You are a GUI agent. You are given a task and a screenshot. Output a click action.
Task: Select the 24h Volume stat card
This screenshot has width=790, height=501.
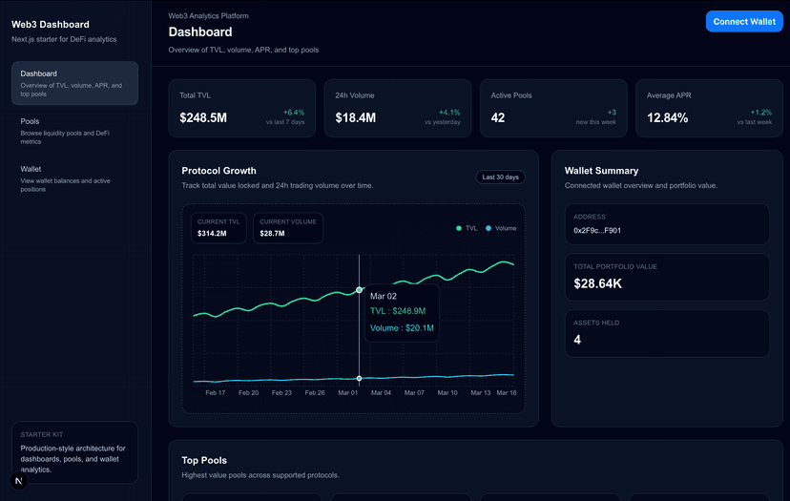tap(397, 108)
